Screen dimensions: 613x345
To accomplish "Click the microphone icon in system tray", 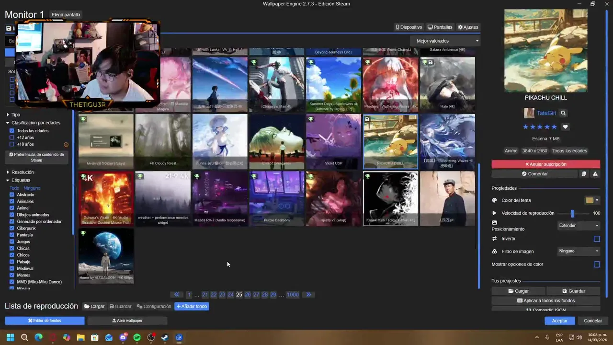I will 547,337.
